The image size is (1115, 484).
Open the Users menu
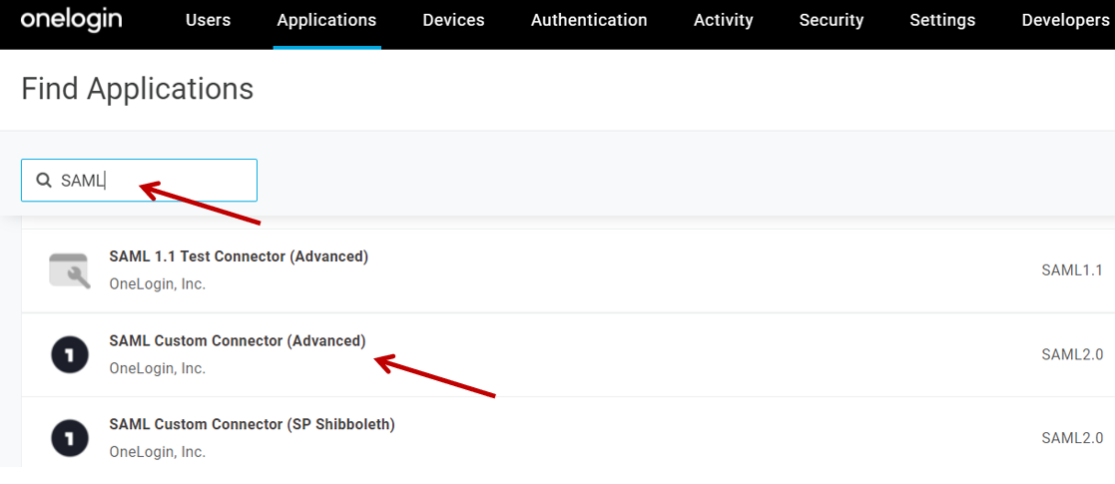208,20
